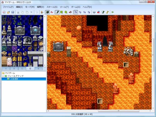
Task: Open the ヘルプ(H) menu
Action: coord(87,7)
